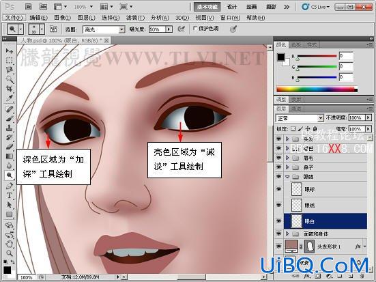376x282 pixels.
Task: Switch to the 绘画 workspace
Action: [x=251, y=7]
